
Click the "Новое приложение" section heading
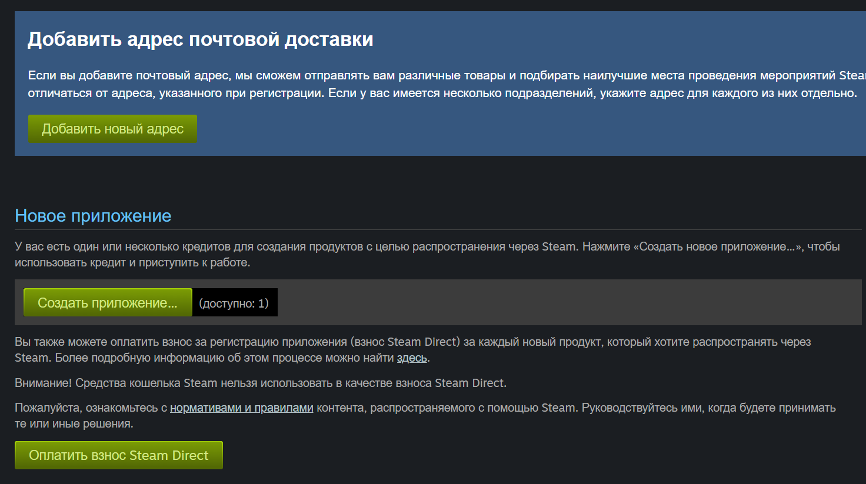pos(93,216)
